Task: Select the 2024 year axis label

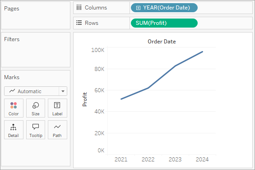Action: point(202,159)
